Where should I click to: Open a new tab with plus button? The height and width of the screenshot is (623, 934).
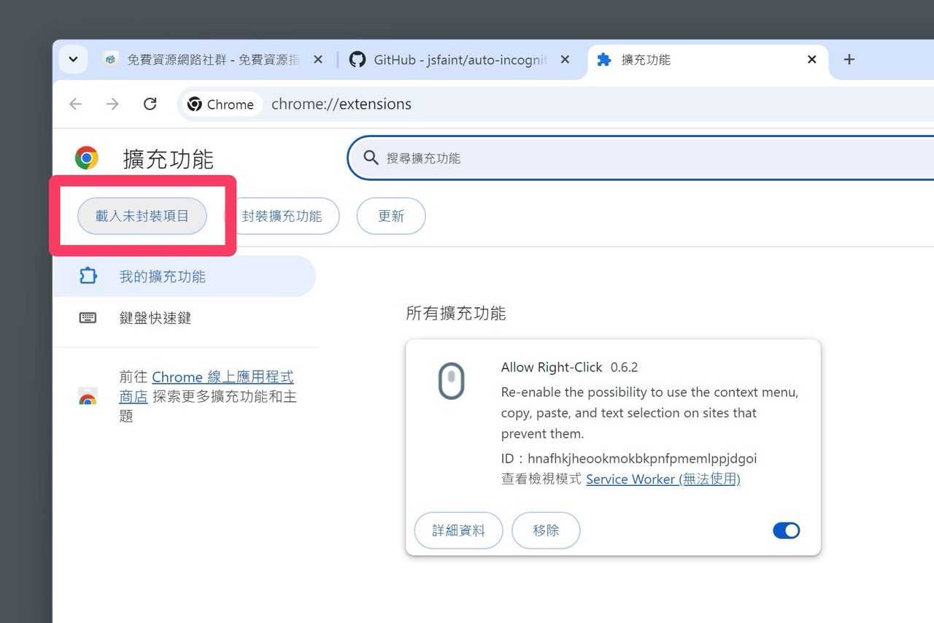849,60
